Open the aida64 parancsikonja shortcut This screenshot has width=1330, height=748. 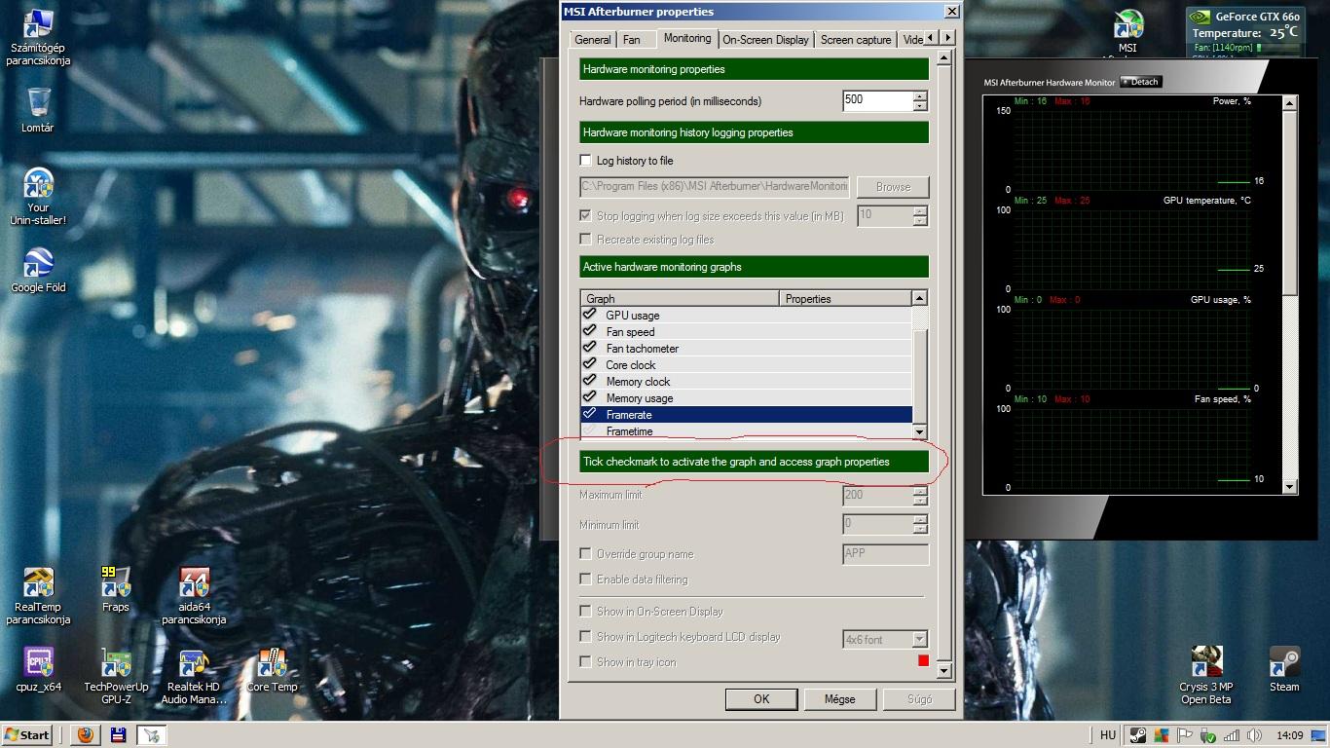tap(194, 595)
